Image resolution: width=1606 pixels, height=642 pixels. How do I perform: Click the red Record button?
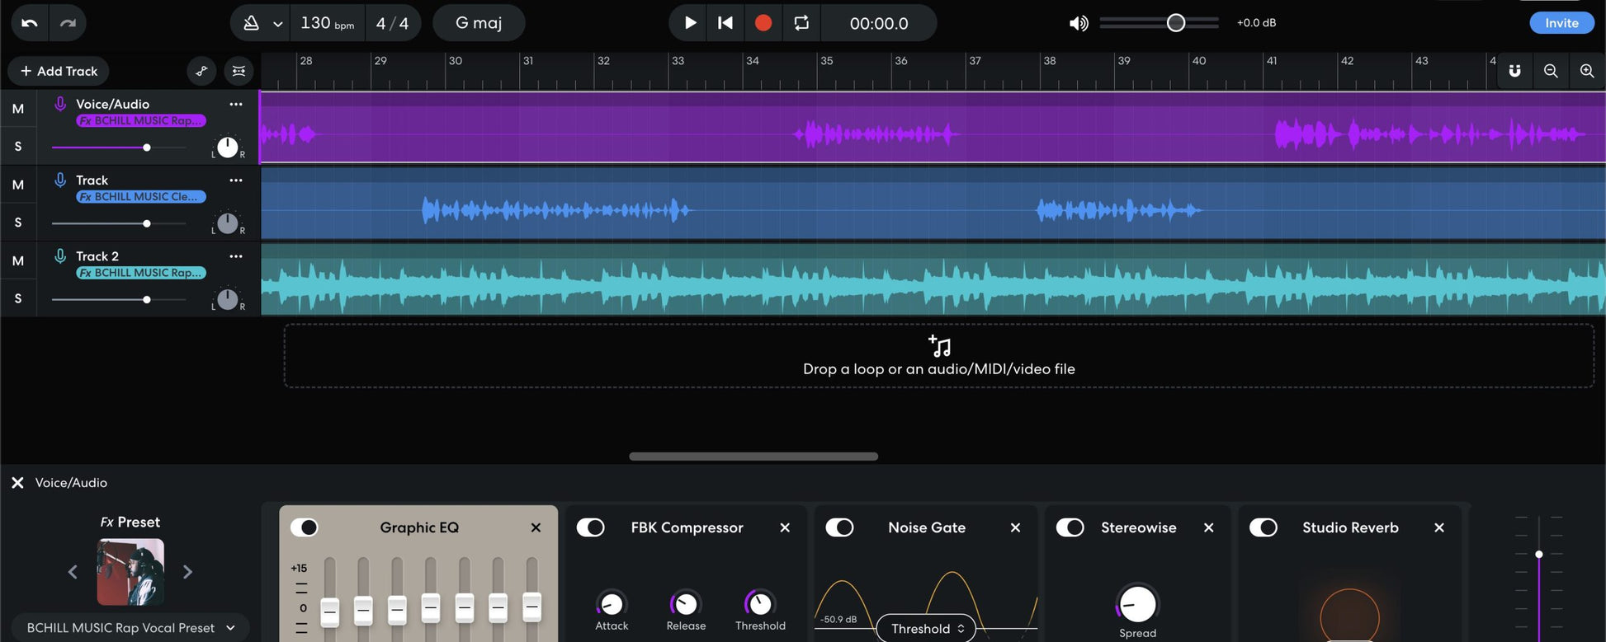click(x=763, y=23)
